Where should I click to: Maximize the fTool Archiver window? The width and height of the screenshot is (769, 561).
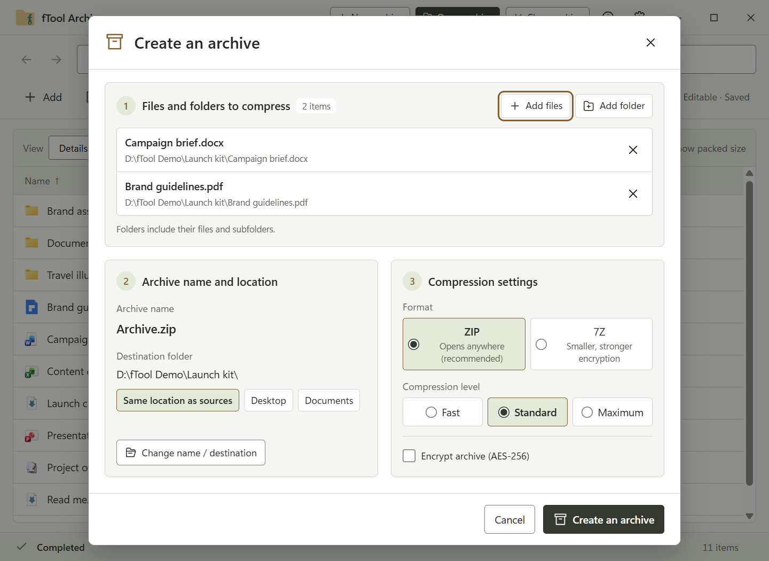pos(714,18)
